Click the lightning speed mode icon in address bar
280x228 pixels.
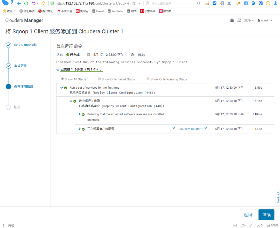(128, 3)
